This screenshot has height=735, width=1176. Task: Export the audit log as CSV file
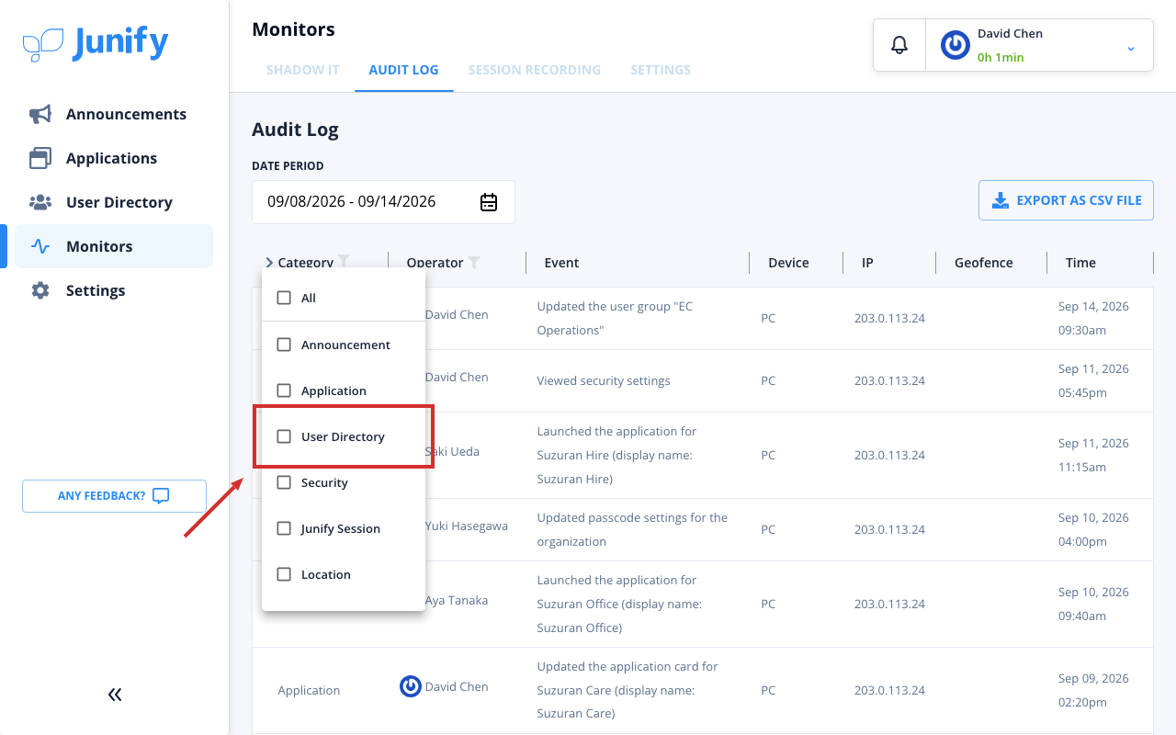pos(1066,200)
